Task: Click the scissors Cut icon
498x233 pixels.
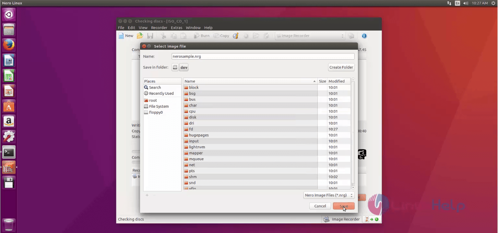Action: click(164, 36)
